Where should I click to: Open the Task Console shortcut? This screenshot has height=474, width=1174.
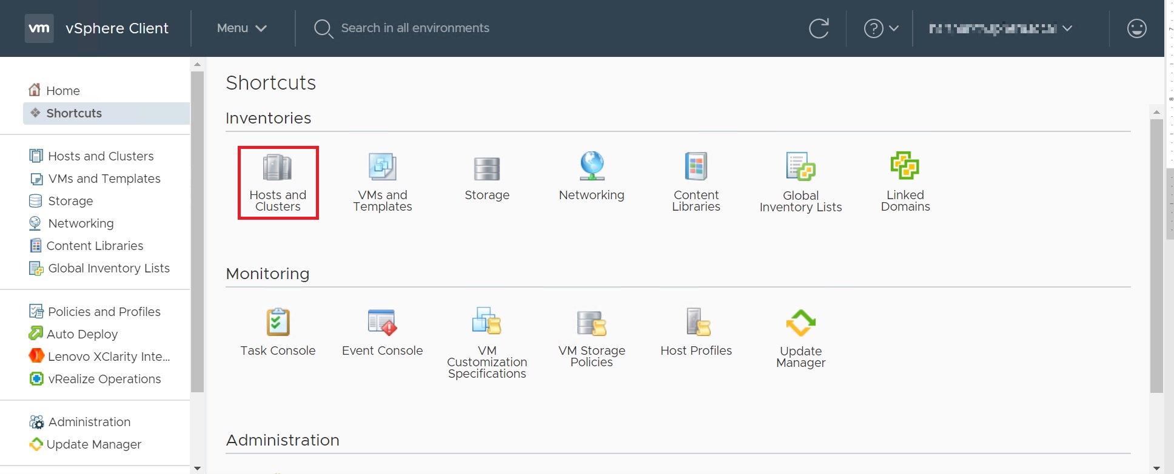coord(278,332)
